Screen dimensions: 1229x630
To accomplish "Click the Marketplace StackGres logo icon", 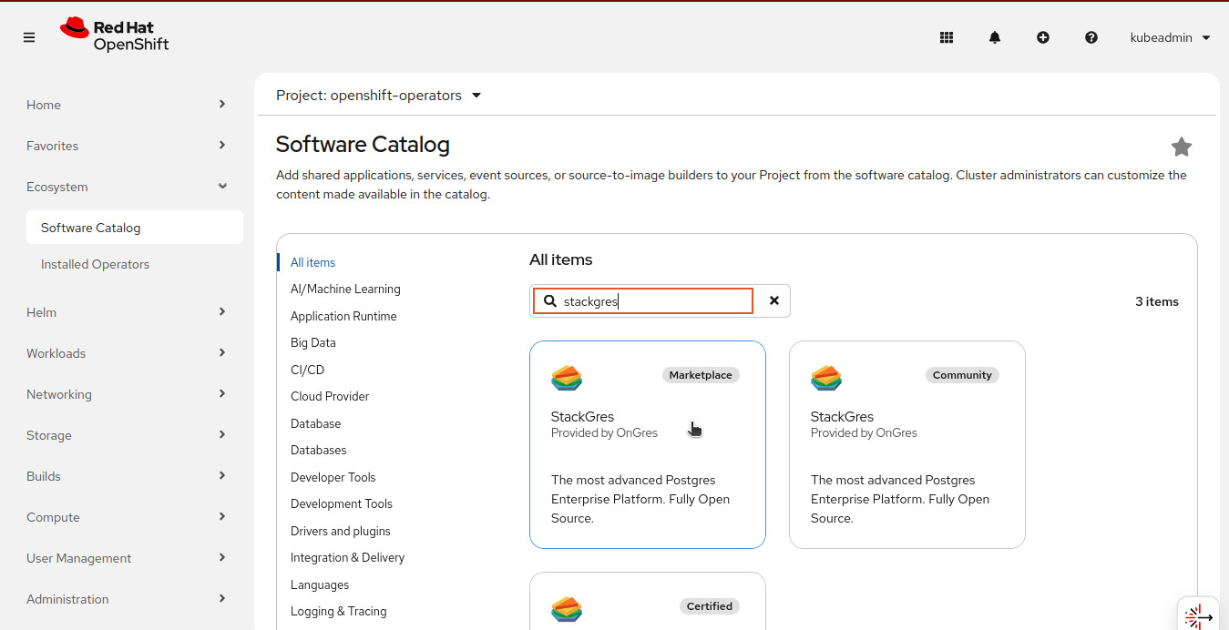I will (x=567, y=377).
